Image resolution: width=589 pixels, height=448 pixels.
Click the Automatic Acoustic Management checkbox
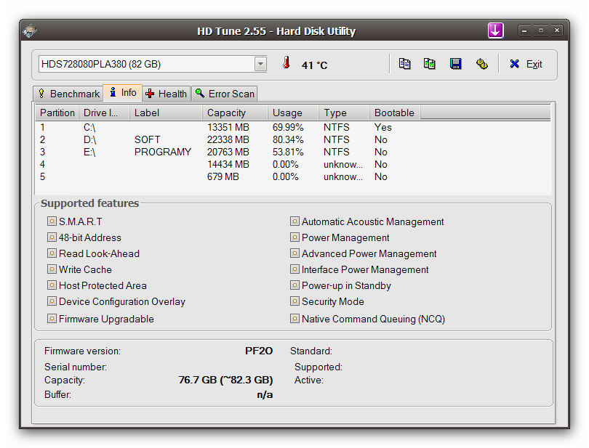point(295,221)
